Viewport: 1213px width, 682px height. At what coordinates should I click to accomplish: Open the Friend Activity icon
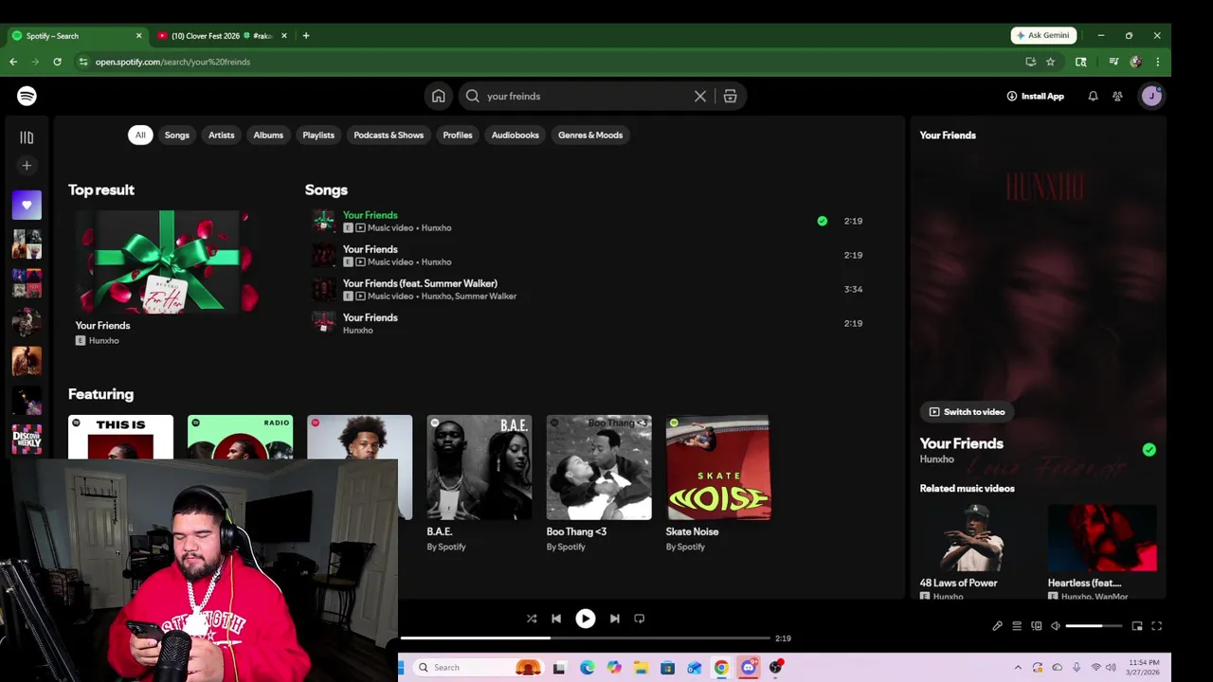1117,96
